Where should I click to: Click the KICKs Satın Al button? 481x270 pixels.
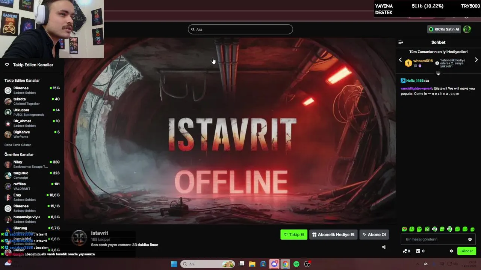click(444, 29)
